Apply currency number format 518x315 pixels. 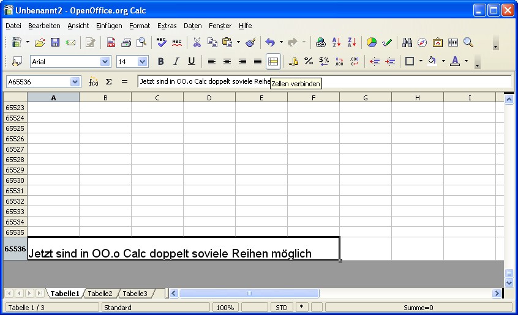(293, 62)
